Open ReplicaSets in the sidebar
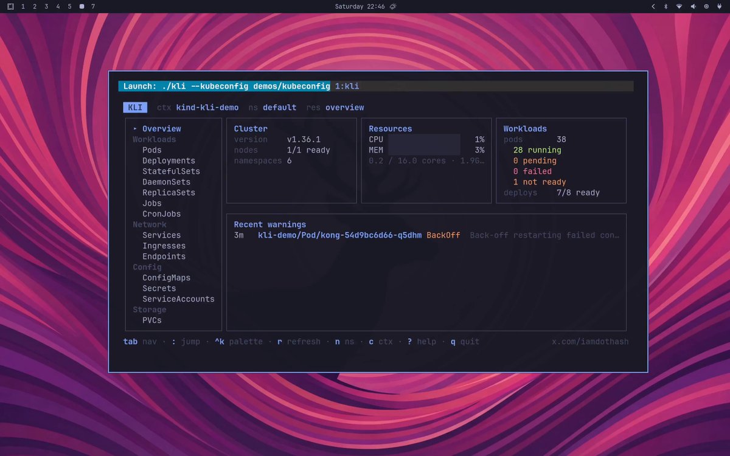The image size is (730, 456). coord(169,193)
